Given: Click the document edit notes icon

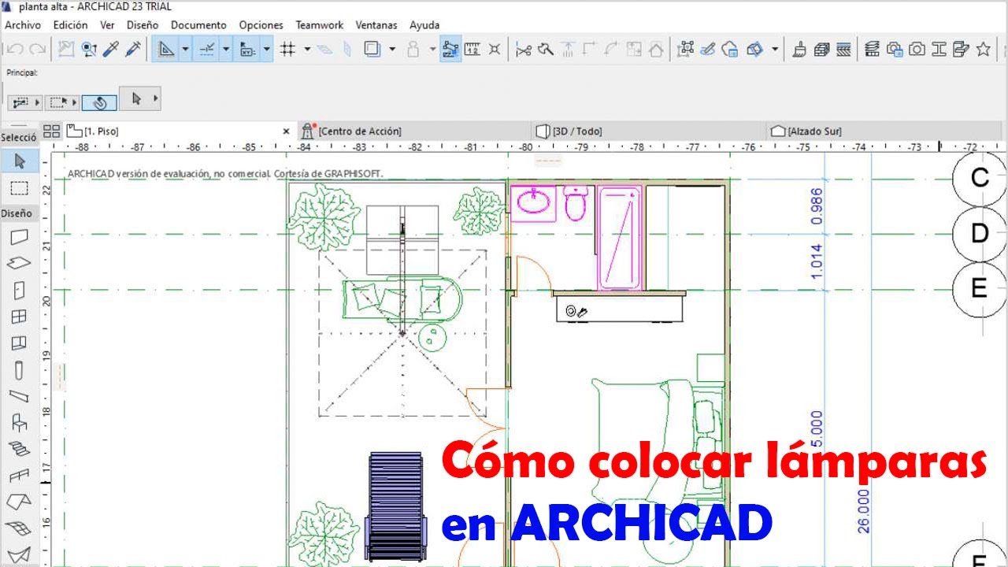Looking at the screenshot, I should coord(961,49).
